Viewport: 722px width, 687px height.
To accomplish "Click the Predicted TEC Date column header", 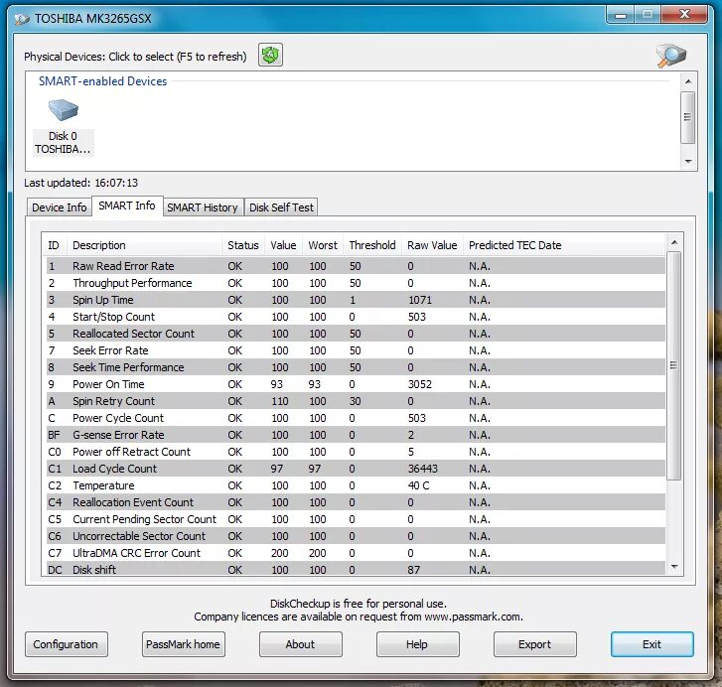I will coord(564,245).
